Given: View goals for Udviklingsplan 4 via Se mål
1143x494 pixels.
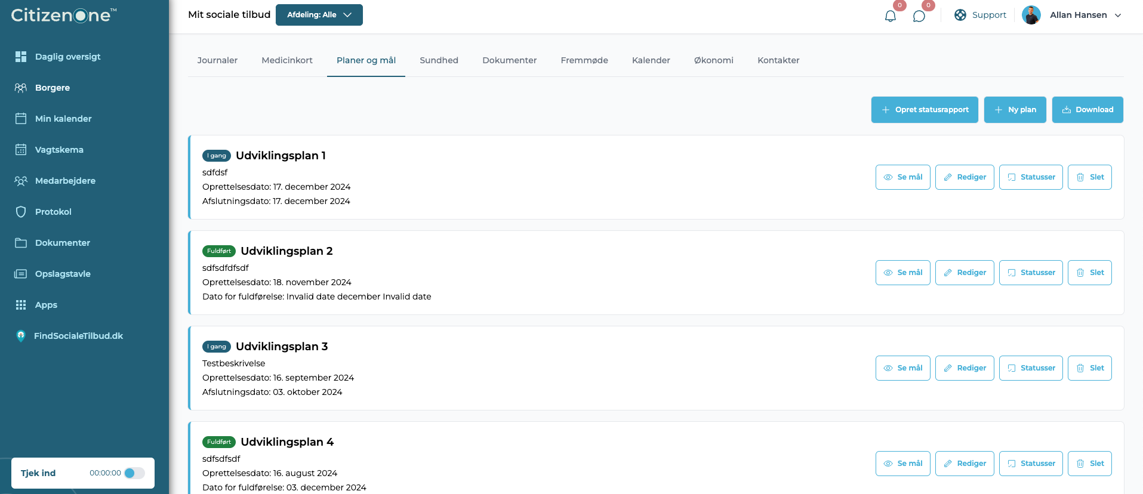Looking at the screenshot, I should tap(902, 464).
